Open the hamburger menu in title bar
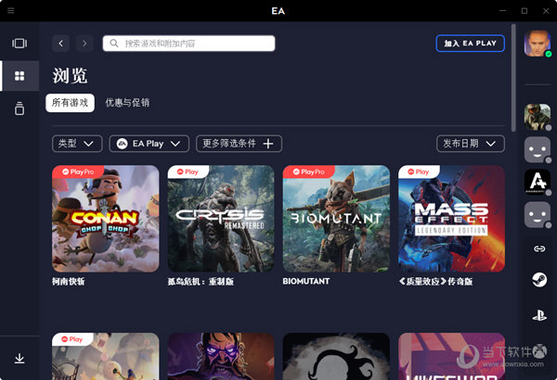The width and height of the screenshot is (557, 380). pos(10,10)
